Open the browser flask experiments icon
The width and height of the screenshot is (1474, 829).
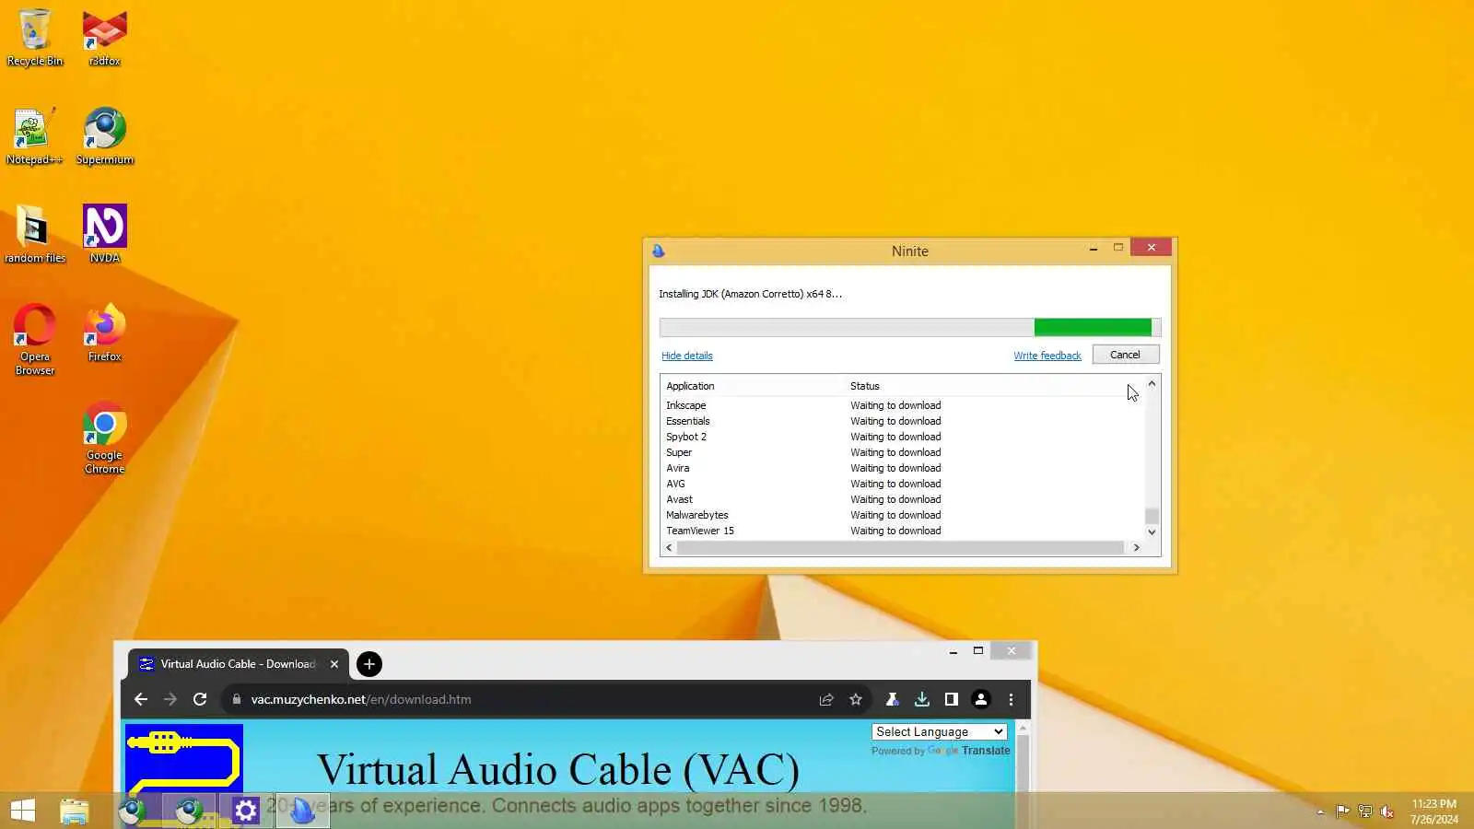pyautogui.click(x=892, y=699)
